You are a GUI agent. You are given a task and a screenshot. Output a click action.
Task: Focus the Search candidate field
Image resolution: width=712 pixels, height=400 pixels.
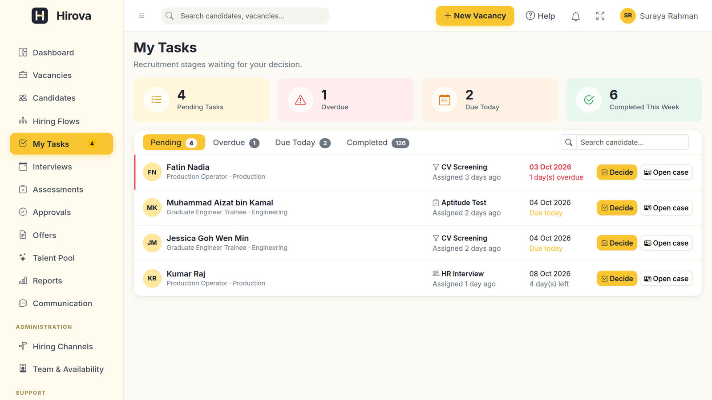click(632, 142)
